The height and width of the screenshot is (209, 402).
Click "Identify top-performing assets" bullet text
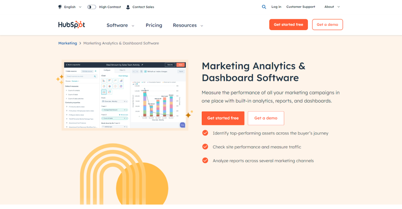270,133
